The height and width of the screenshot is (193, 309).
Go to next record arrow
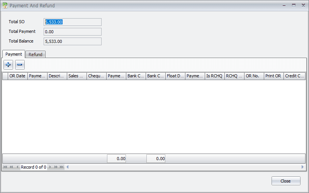pyautogui.click(x=50, y=167)
